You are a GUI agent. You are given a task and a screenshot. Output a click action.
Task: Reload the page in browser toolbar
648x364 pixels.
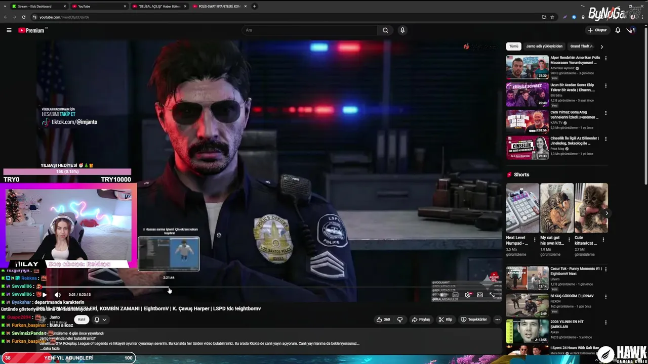pyautogui.click(x=24, y=17)
